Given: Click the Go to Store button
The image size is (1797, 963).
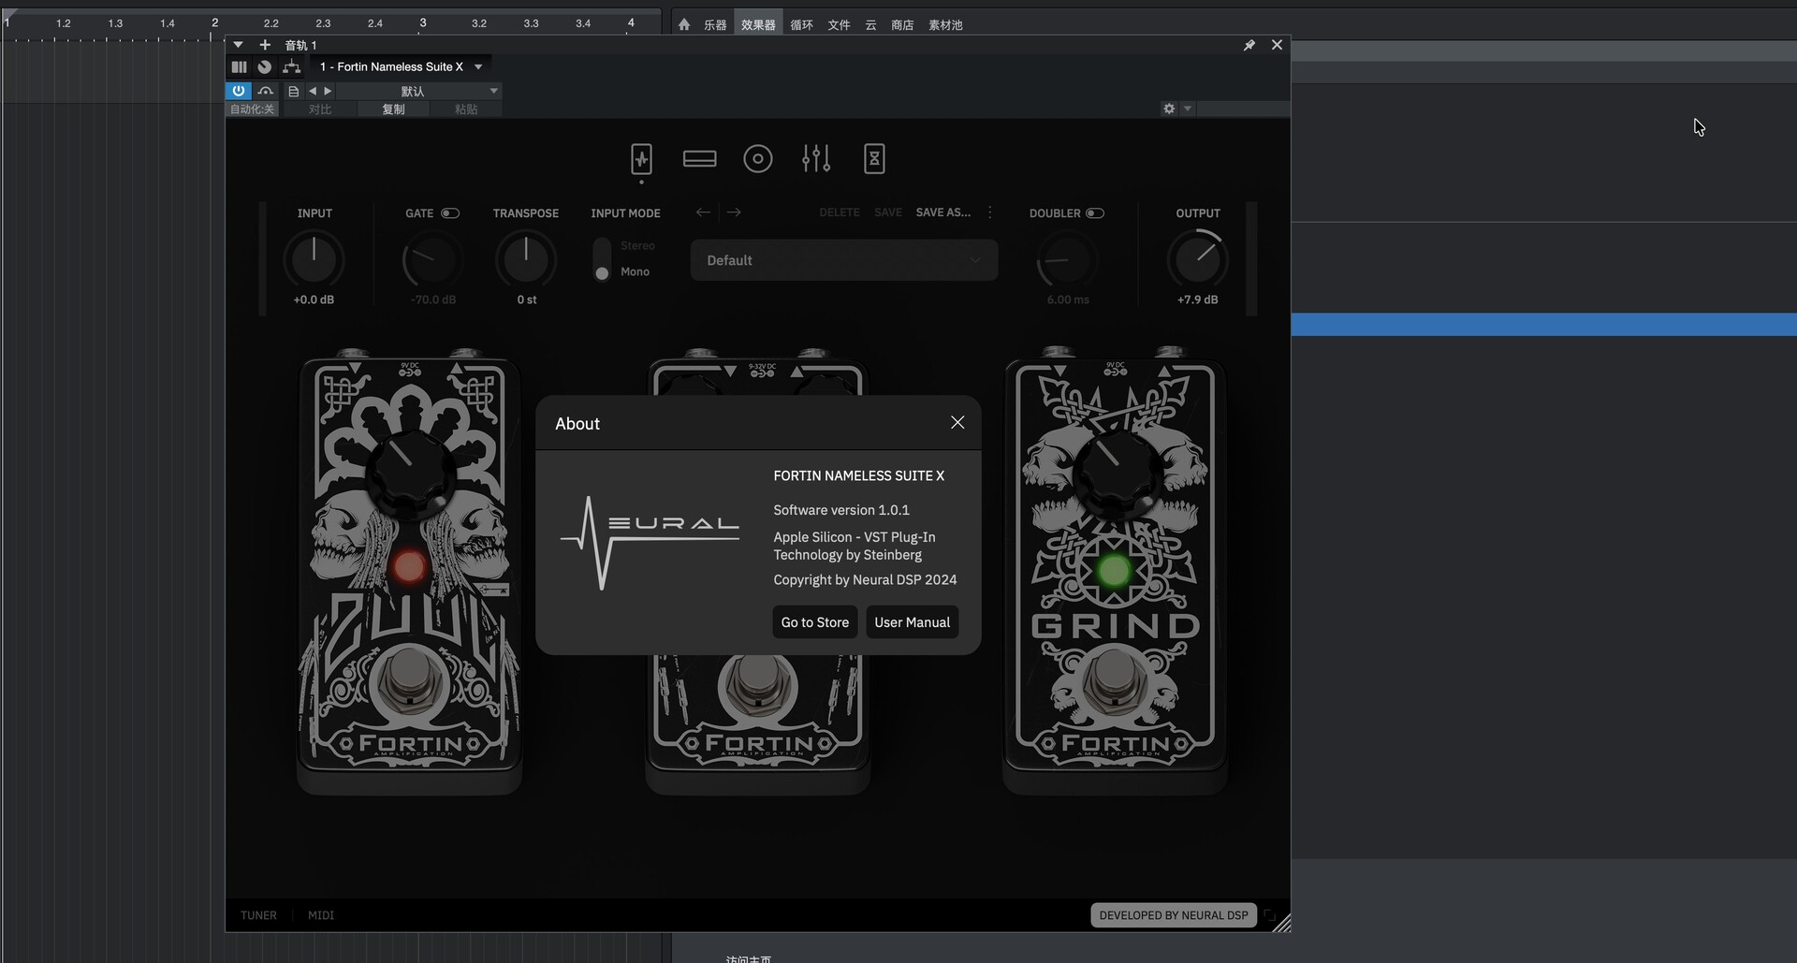Looking at the screenshot, I should (x=814, y=622).
